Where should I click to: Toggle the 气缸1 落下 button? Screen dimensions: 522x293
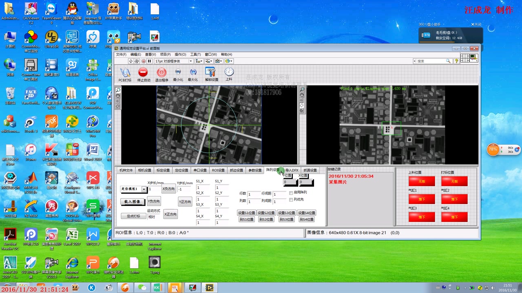click(x=422, y=199)
